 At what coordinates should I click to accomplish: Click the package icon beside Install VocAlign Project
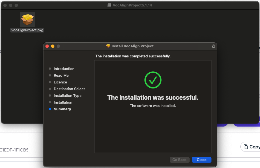108,46
